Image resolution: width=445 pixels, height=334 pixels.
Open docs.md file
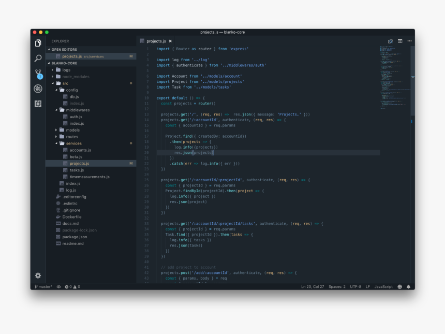click(x=91, y=224)
